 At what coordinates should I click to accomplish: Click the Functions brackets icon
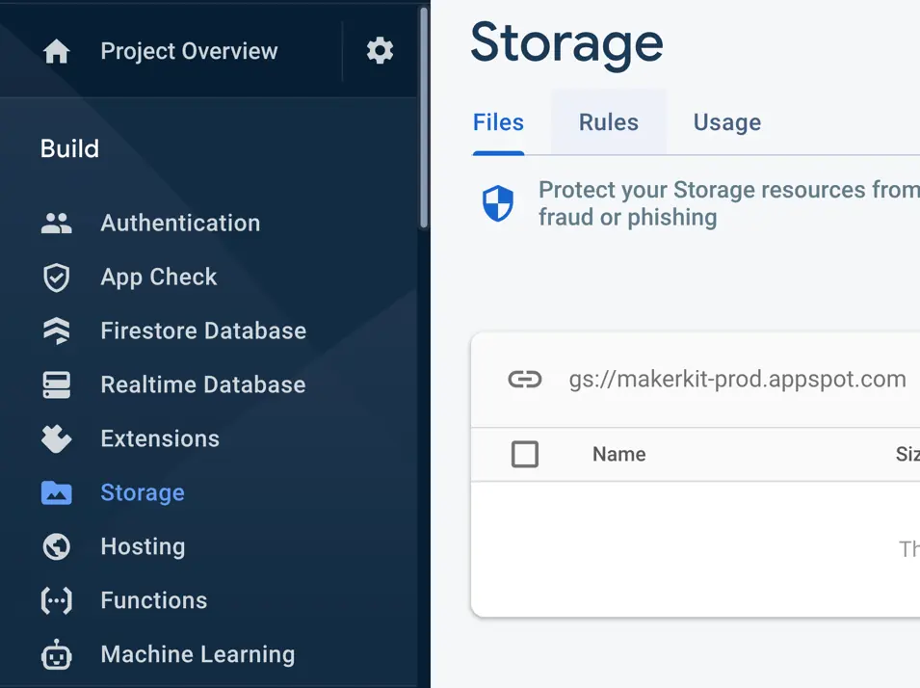pyautogui.click(x=57, y=601)
